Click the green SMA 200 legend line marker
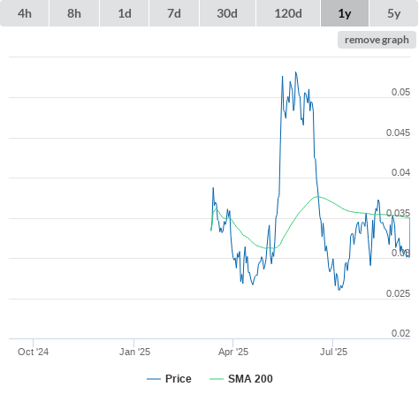 tap(217, 379)
